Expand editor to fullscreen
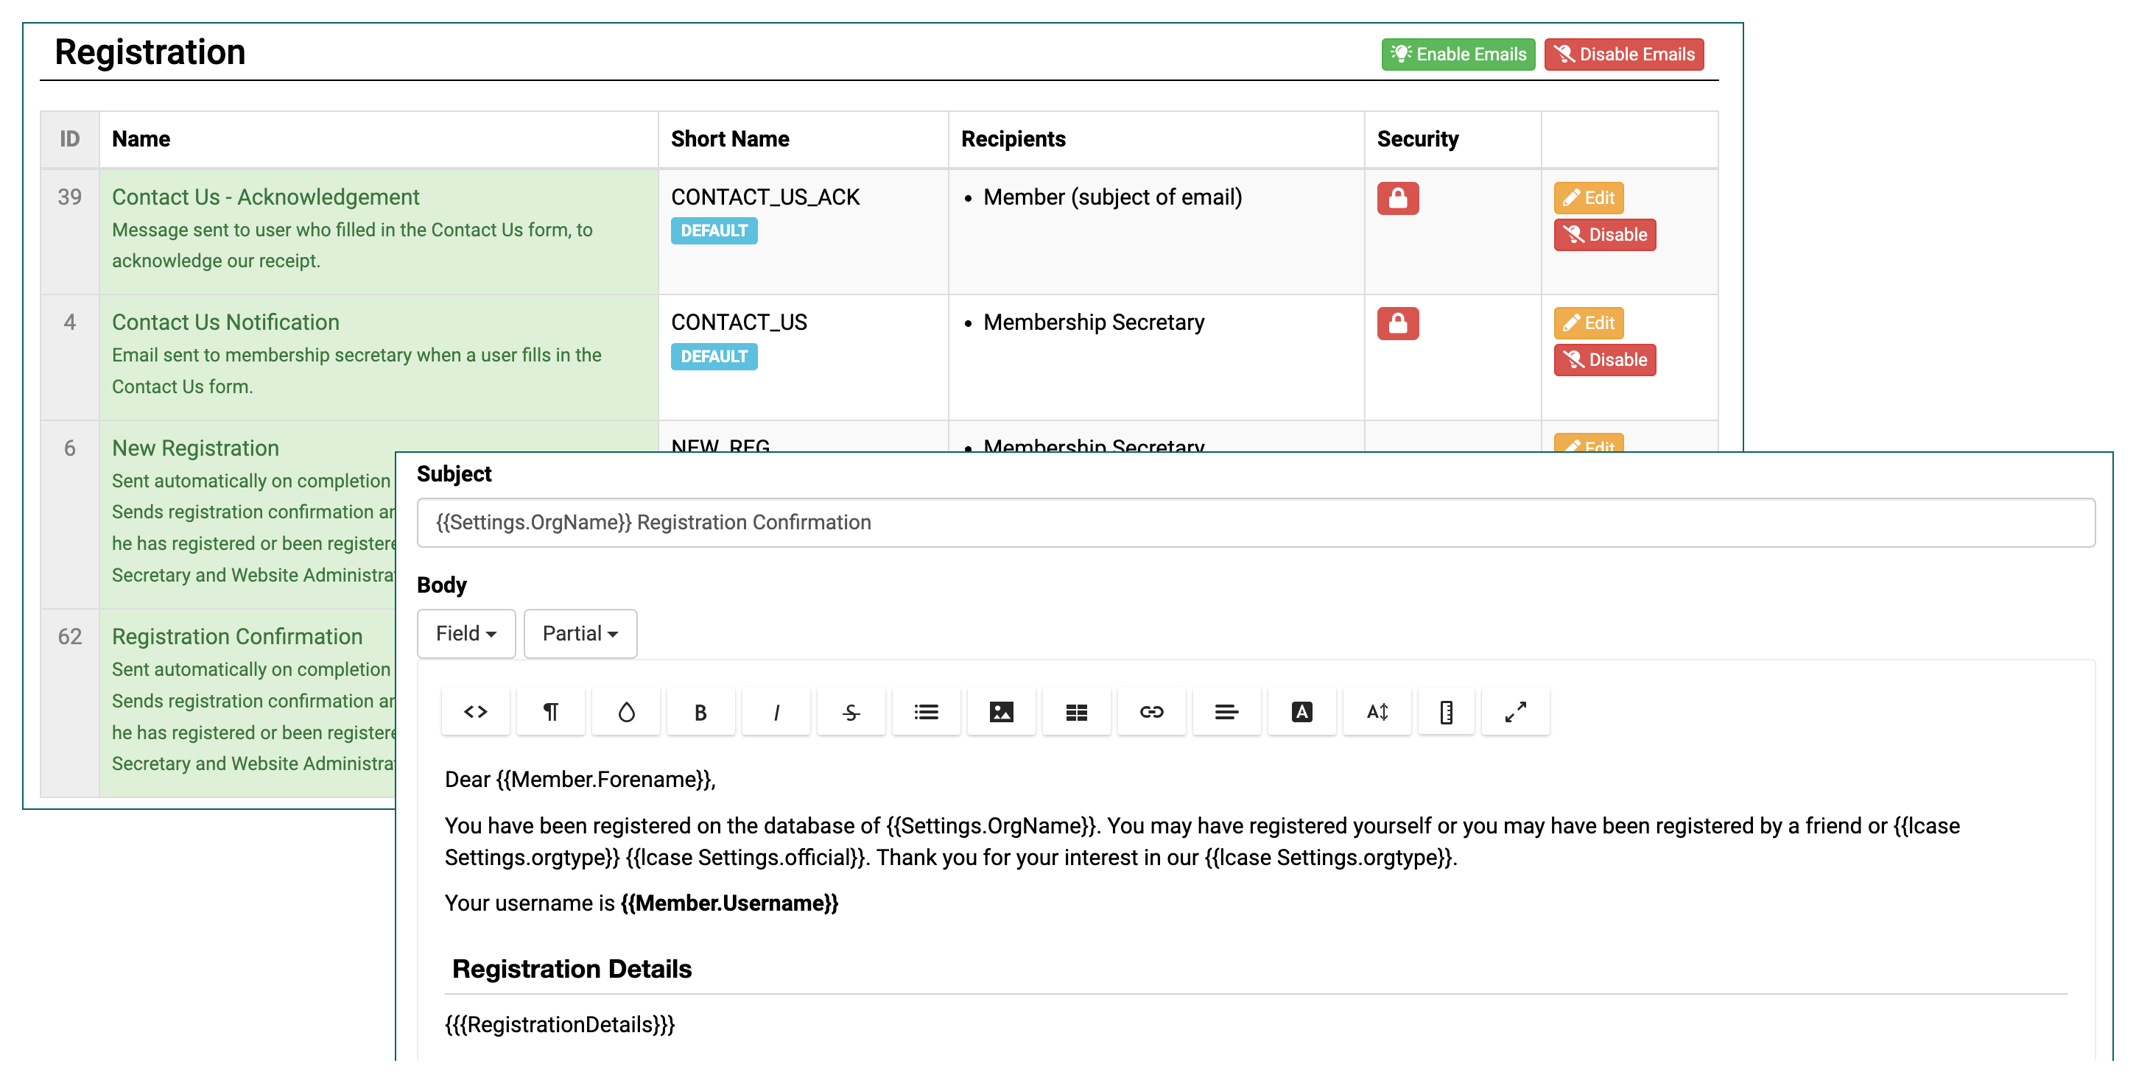2136x1083 pixels. (1515, 712)
